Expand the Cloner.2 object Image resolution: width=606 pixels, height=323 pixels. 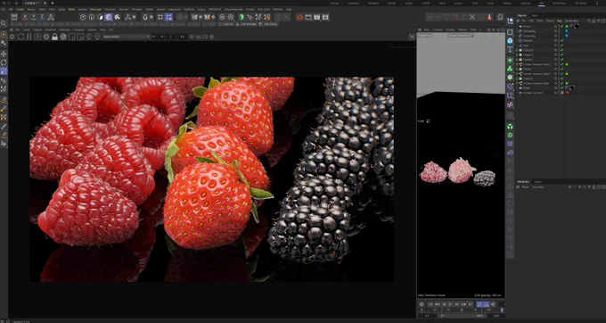517,79
